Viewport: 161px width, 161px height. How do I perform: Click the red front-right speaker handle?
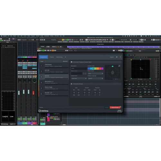tap(150, 60)
